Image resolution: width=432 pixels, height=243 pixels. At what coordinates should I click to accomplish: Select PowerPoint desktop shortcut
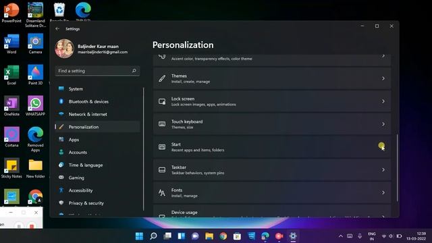click(11, 13)
